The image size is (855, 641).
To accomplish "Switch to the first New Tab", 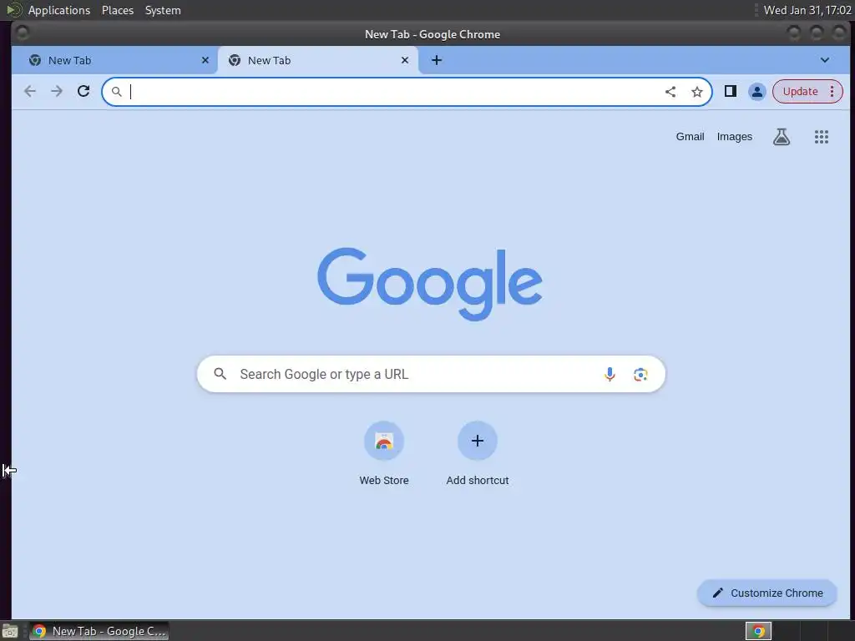I will (x=114, y=60).
